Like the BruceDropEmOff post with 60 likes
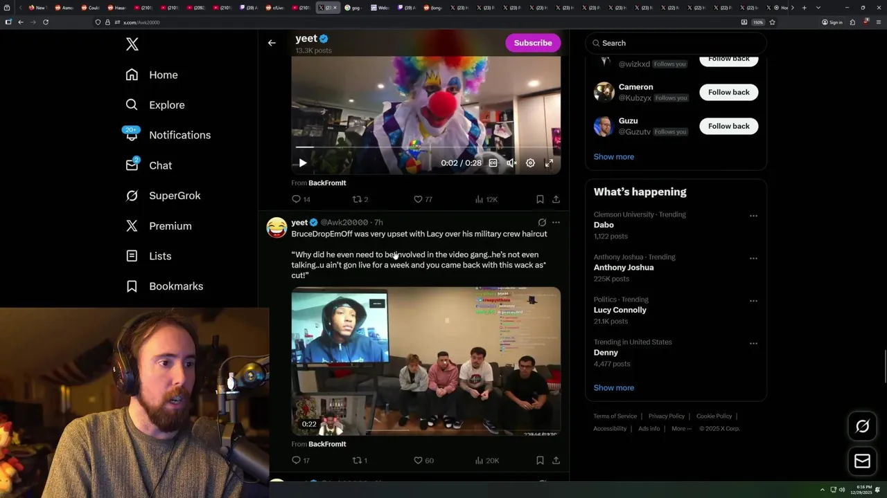The width and height of the screenshot is (887, 498). tap(423, 461)
